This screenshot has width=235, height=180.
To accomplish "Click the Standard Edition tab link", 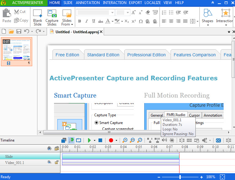I will [x=103, y=55].
